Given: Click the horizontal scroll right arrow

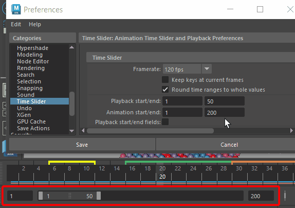Looking at the screenshot, I should tap(291, 130).
